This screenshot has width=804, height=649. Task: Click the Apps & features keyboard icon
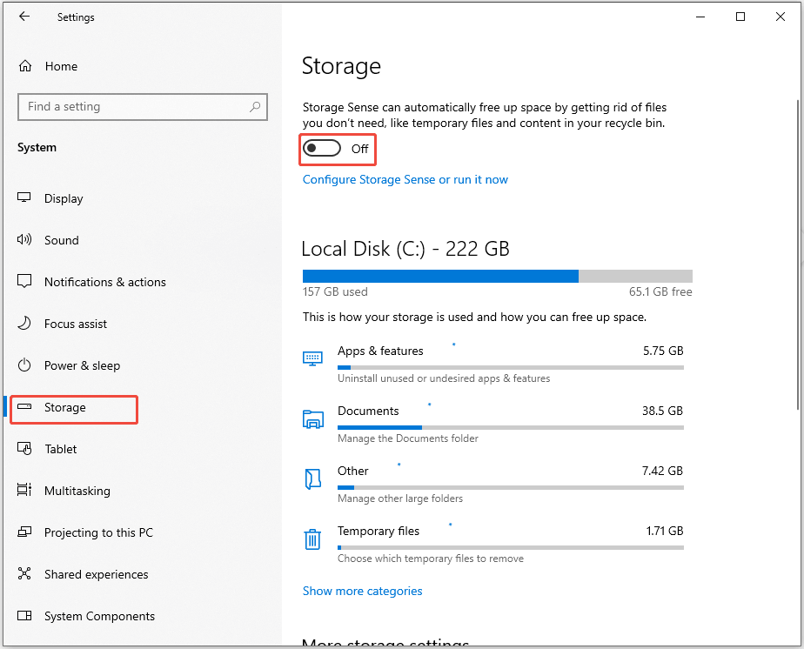pyautogui.click(x=312, y=358)
